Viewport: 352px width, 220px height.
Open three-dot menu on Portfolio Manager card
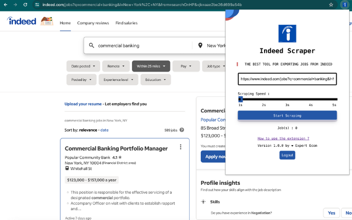pos(180,147)
